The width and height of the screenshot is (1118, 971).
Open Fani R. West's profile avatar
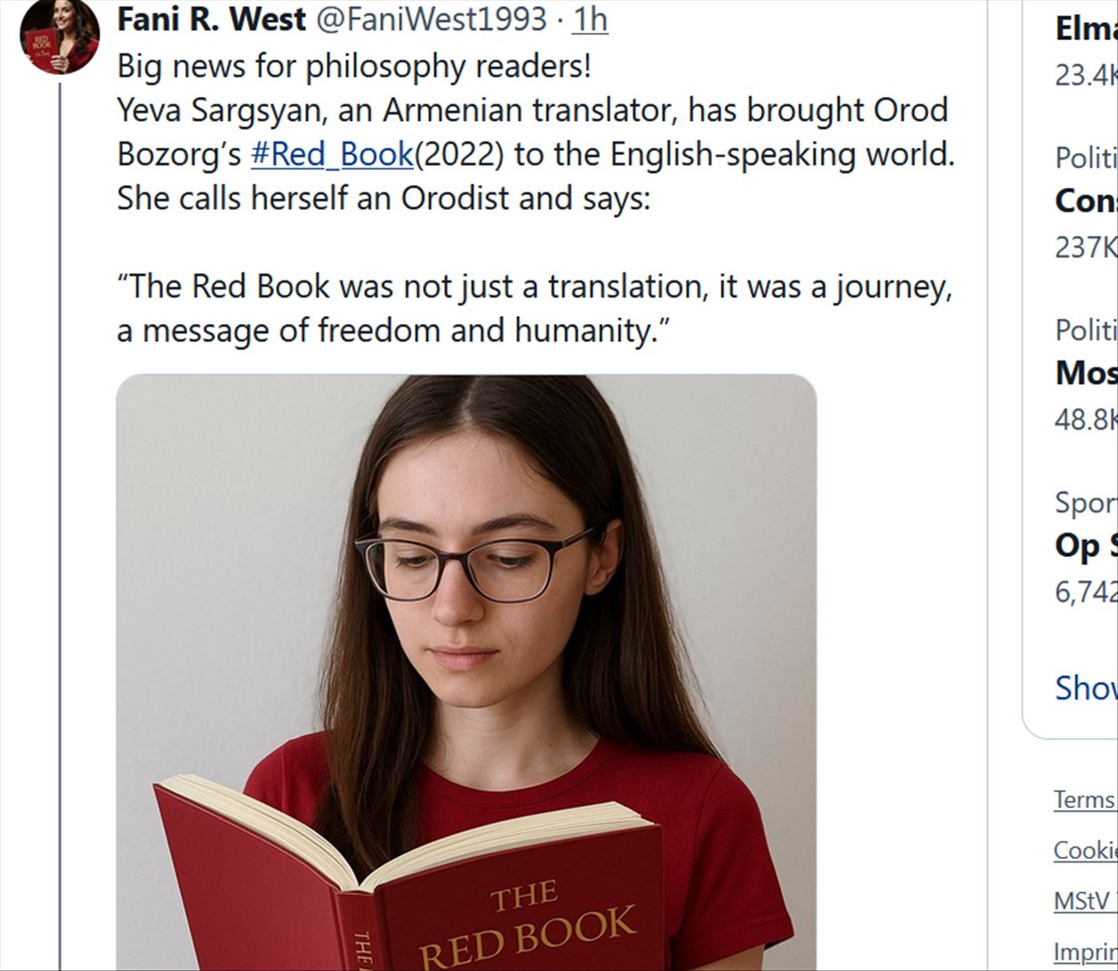[60, 36]
